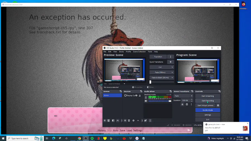The height and width of the screenshot is (141, 251).
Task: Open the View menu in OBS
Action: coord(115,52)
